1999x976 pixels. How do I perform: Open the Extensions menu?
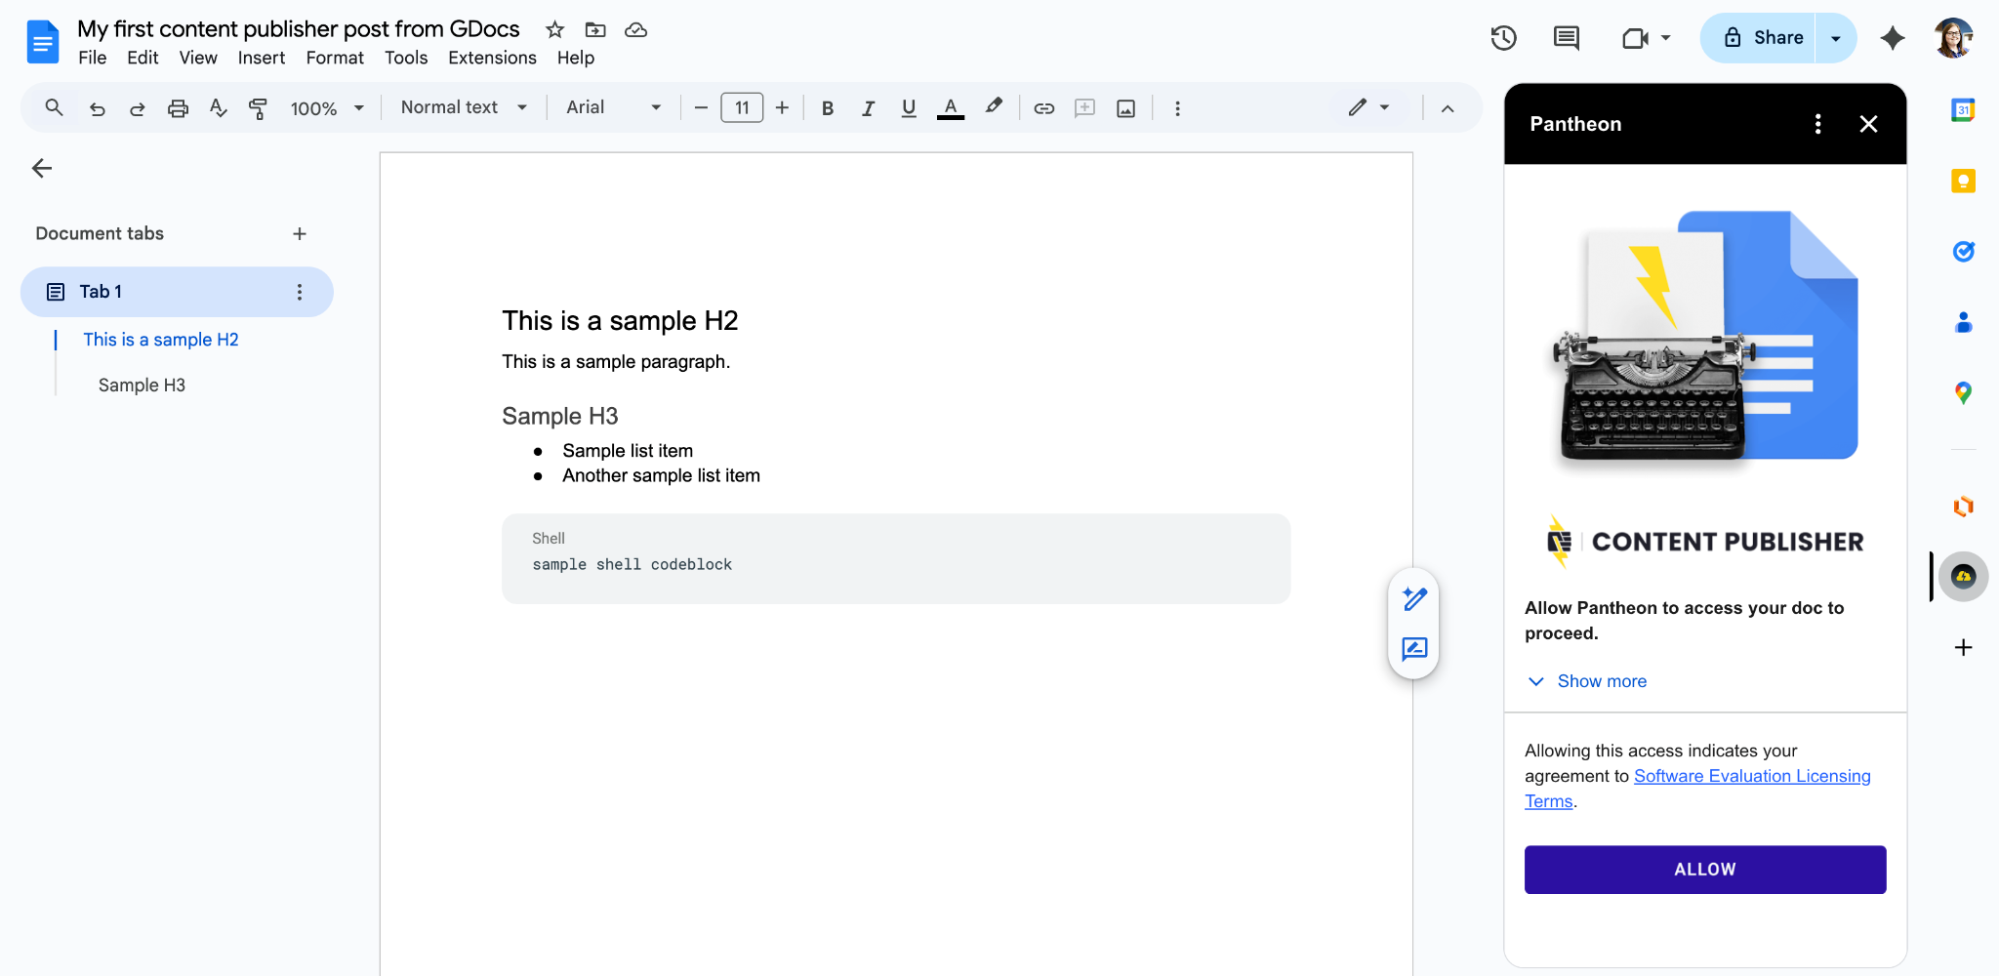click(x=492, y=58)
